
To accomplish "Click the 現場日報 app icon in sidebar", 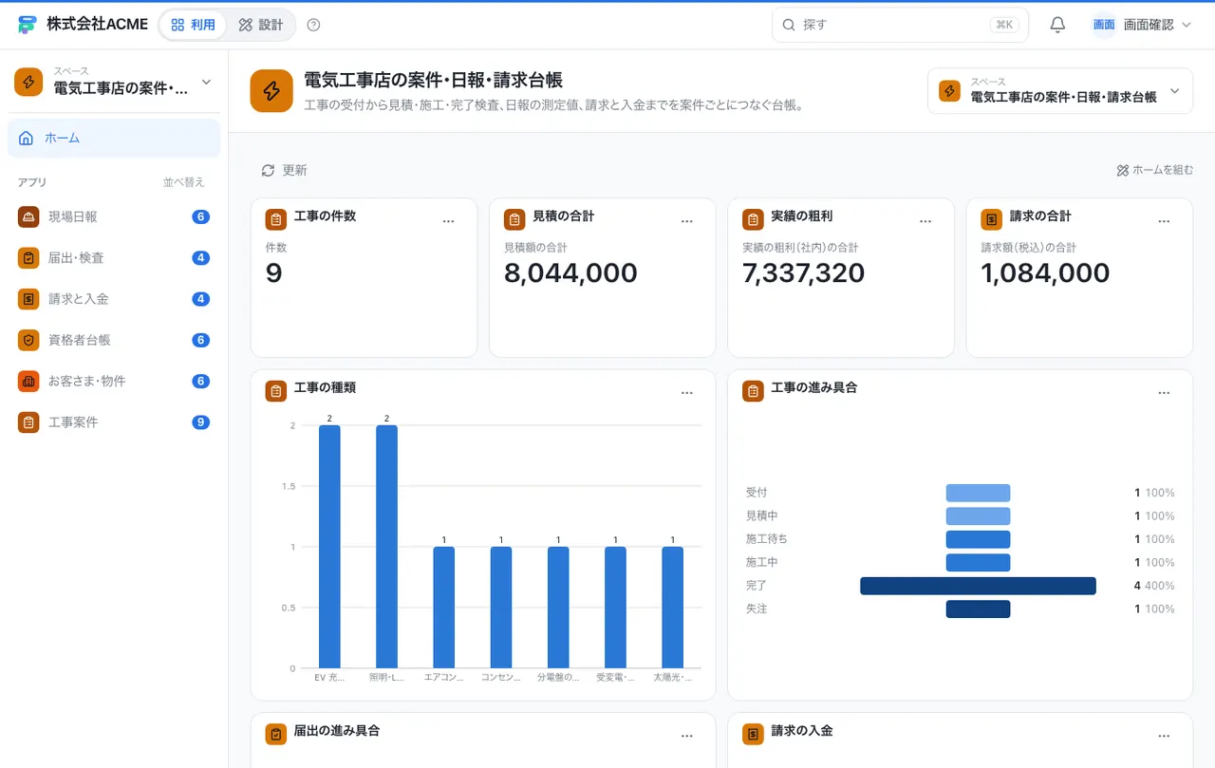I will tap(28, 216).
